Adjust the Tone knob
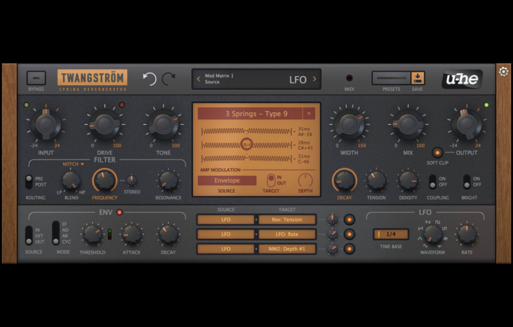Viewport: 513px width, 327px height. click(x=163, y=124)
